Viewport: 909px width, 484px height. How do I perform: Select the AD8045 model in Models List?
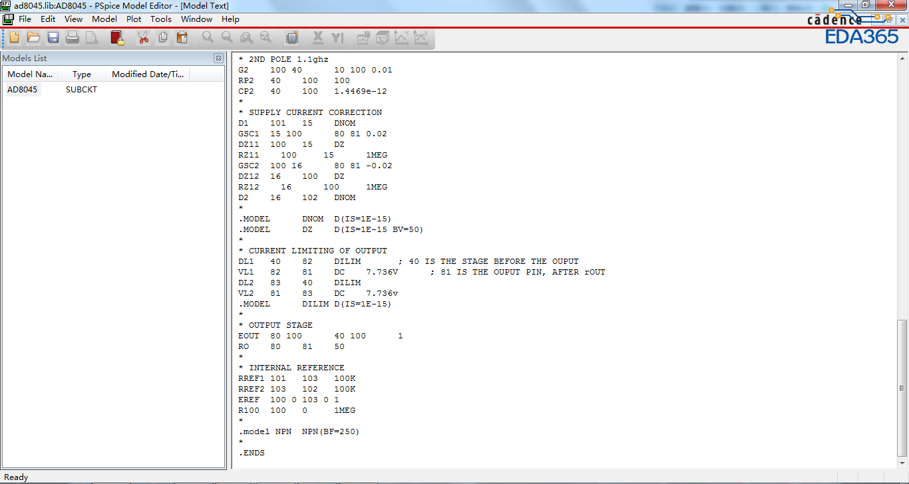point(23,90)
